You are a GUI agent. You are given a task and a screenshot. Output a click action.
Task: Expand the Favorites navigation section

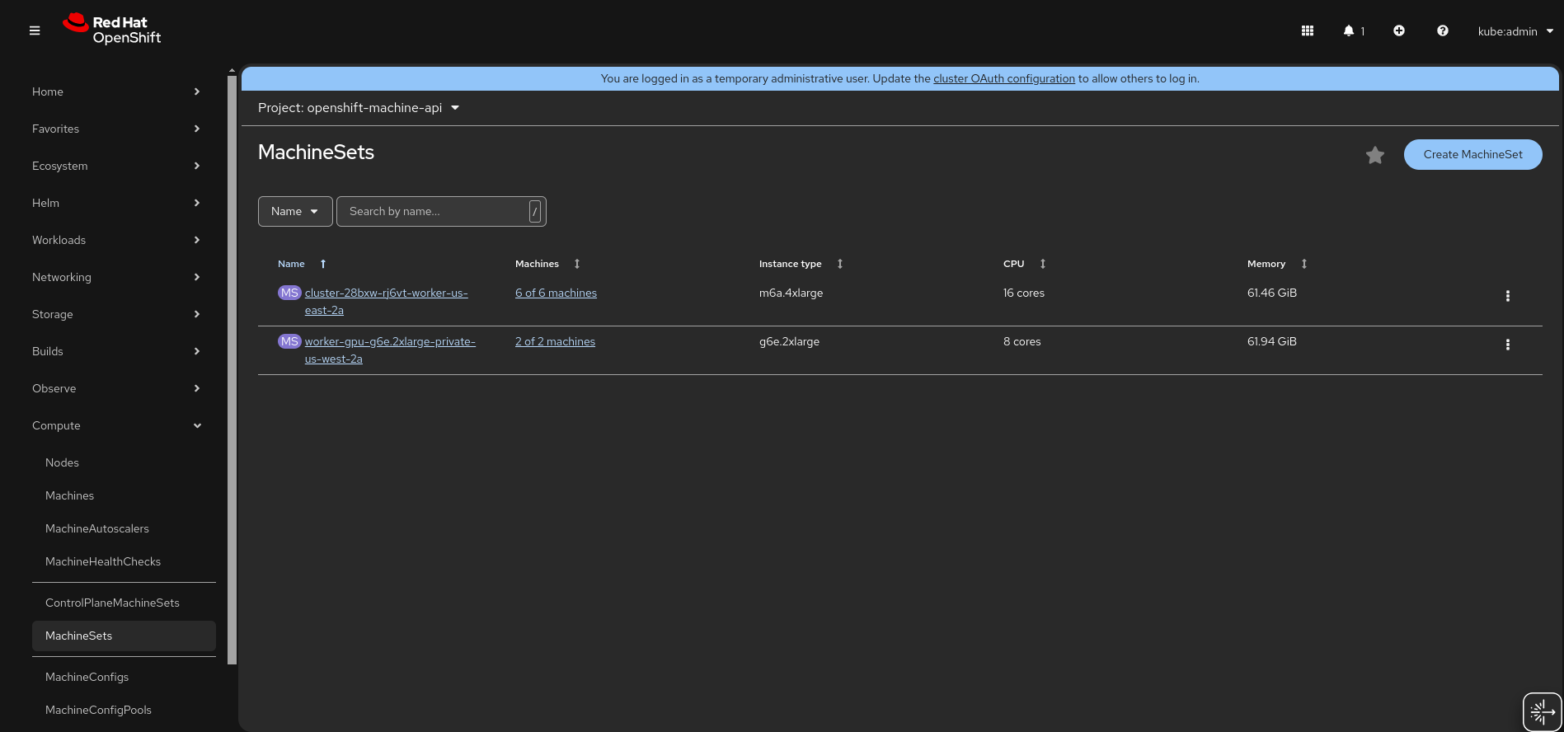coord(116,129)
